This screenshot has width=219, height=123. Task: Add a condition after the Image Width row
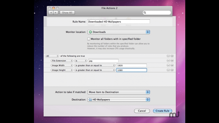point(172,66)
